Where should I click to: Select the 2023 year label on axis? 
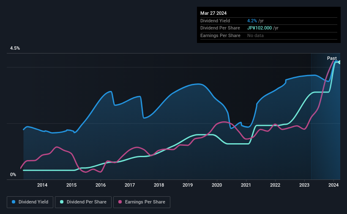point(304,185)
